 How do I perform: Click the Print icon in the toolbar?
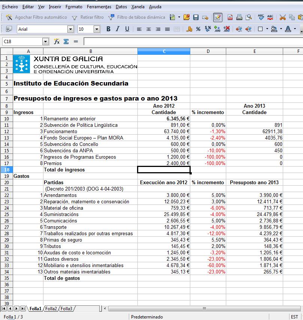point(239,17)
